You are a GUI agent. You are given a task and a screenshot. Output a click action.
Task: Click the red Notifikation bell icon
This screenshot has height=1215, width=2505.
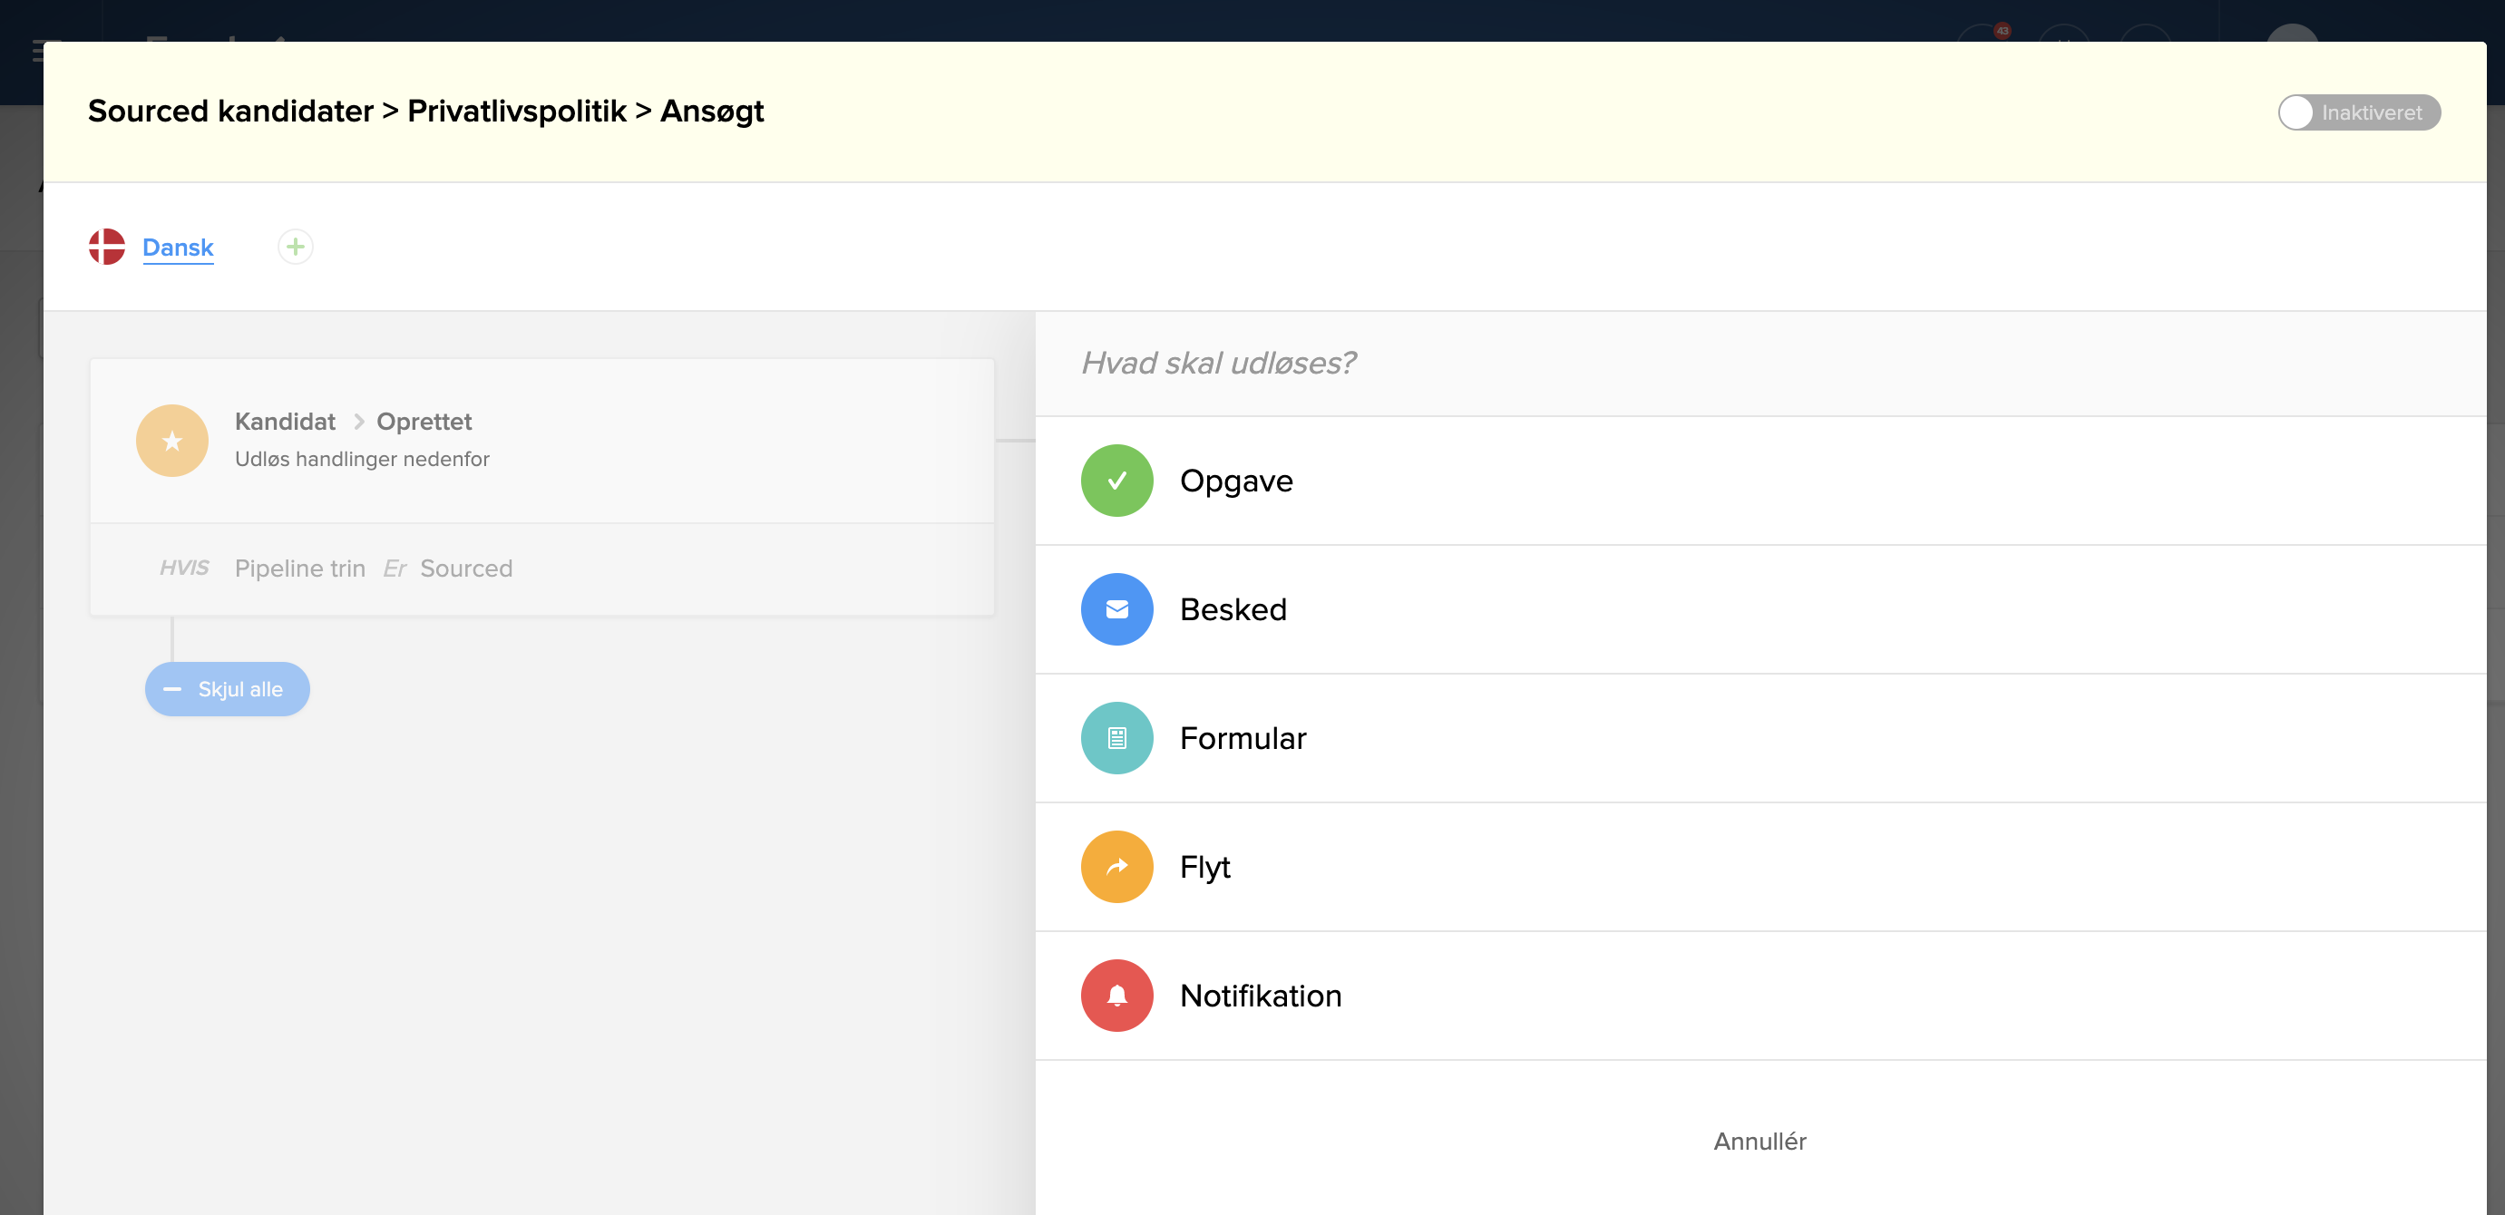click(x=1116, y=996)
